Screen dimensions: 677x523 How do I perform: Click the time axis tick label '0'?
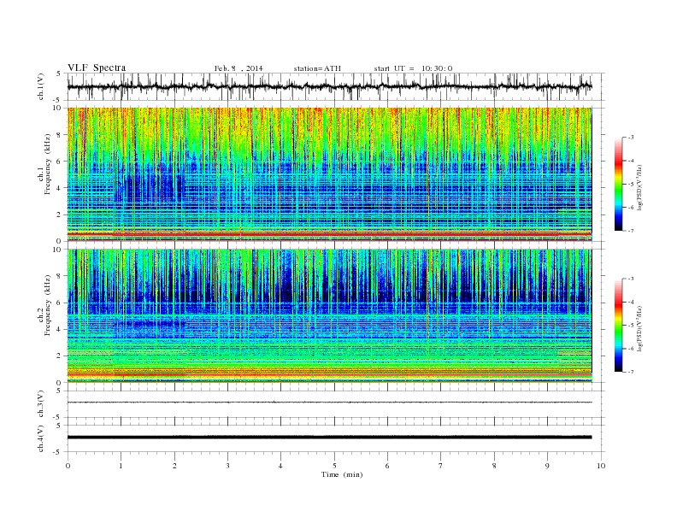pyautogui.click(x=68, y=466)
